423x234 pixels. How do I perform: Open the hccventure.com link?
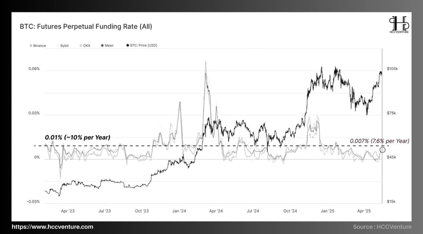53,227
